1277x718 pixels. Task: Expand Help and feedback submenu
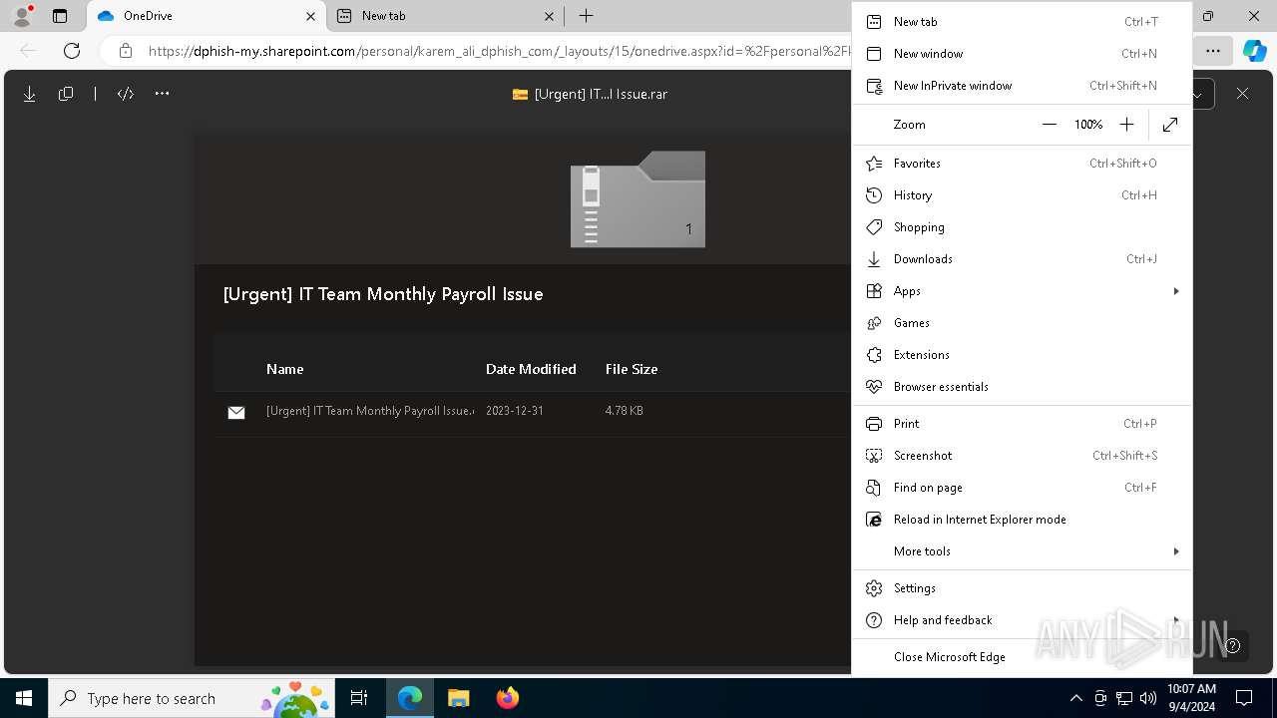[x=1022, y=620]
